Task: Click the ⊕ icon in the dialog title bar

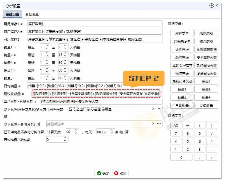Action: 211,6
